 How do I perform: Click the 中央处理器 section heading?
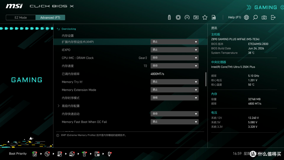coord(219,62)
